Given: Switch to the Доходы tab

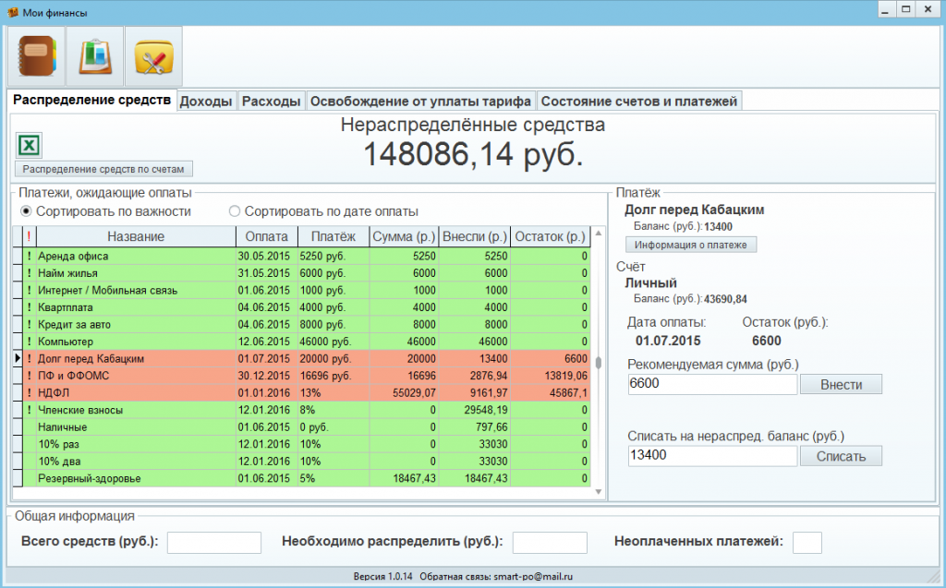Looking at the screenshot, I should (206, 102).
